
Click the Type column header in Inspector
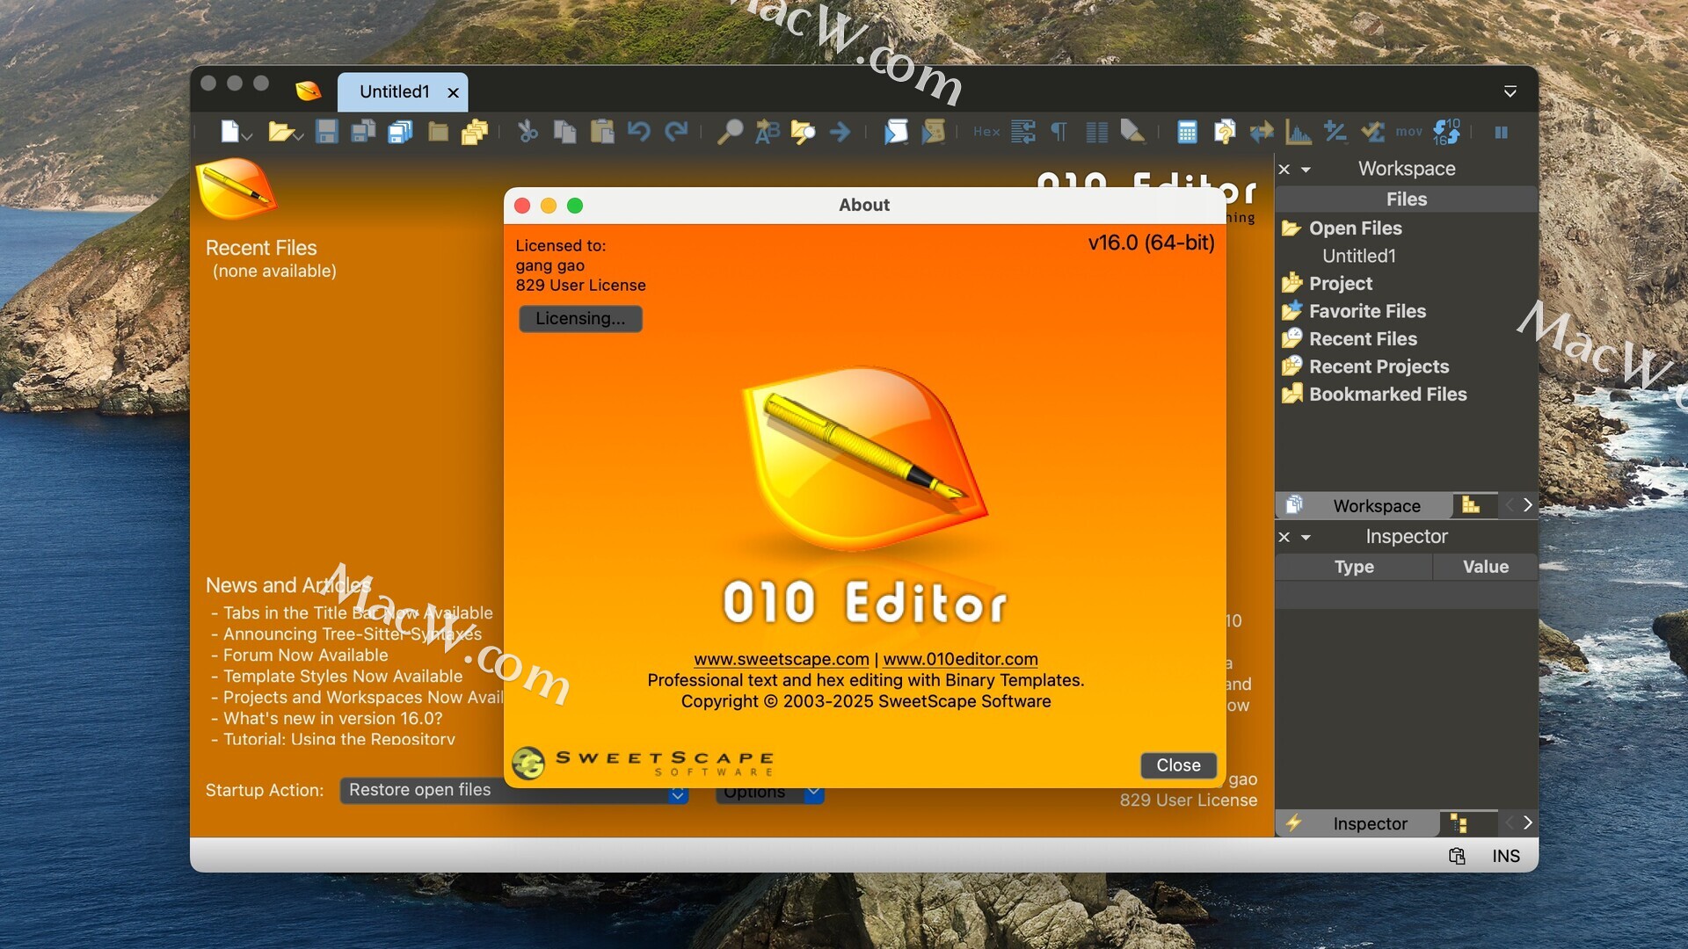coord(1354,567)
